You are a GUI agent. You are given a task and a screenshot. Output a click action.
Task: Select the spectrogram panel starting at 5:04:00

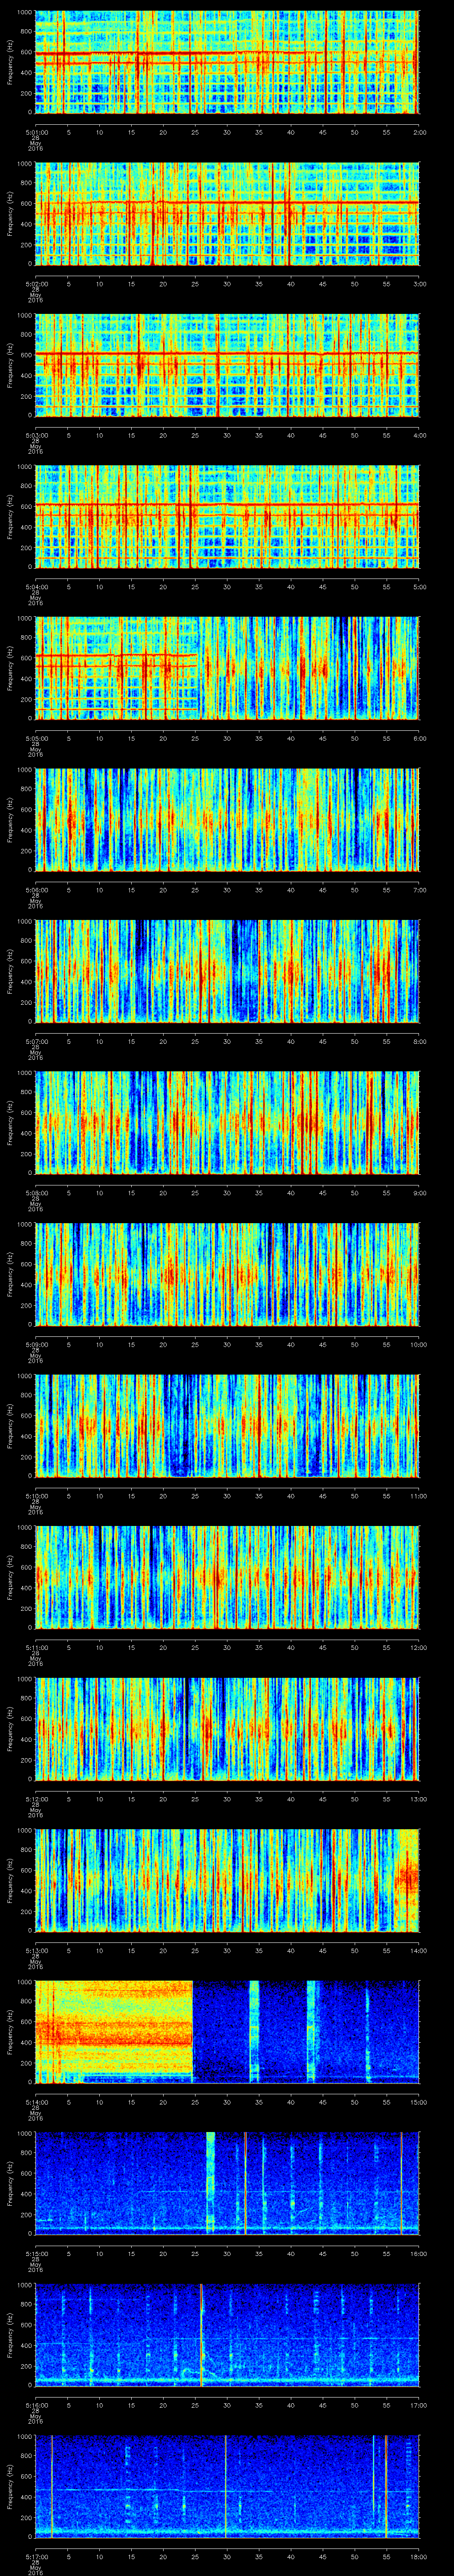(227, 517)
